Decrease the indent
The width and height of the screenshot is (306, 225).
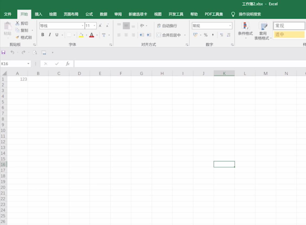pyautogui.click(x=142, y=35)
